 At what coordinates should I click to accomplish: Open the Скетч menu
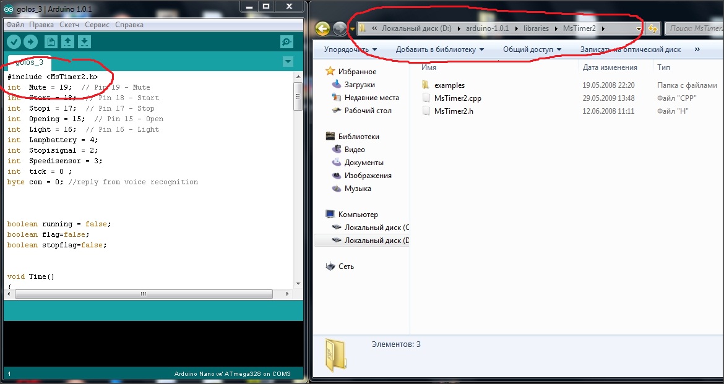(69, 25)
